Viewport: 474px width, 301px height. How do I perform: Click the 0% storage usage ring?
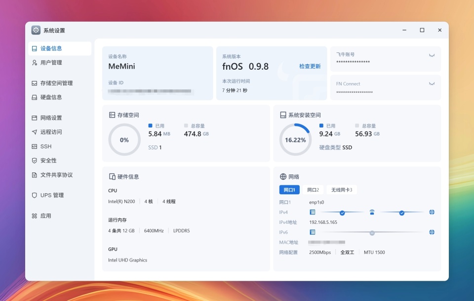point(124,140)
